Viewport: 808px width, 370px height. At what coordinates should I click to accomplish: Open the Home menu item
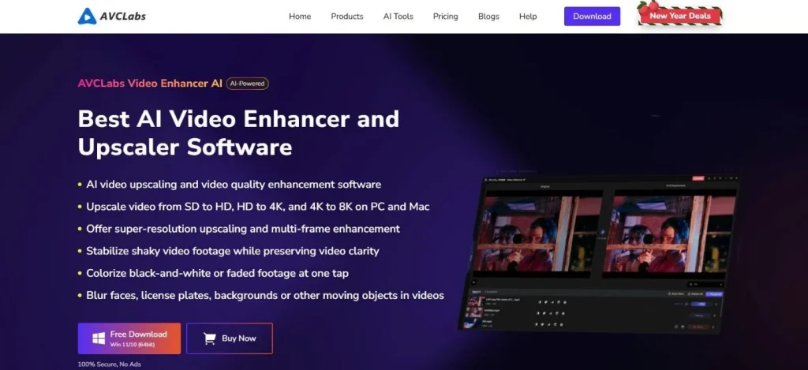pyautogui.click(x=300, y=17)
